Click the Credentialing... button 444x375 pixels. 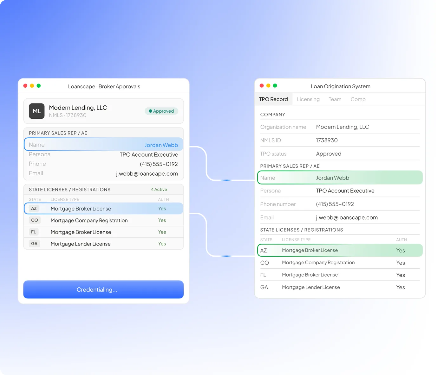click(103, 290)
